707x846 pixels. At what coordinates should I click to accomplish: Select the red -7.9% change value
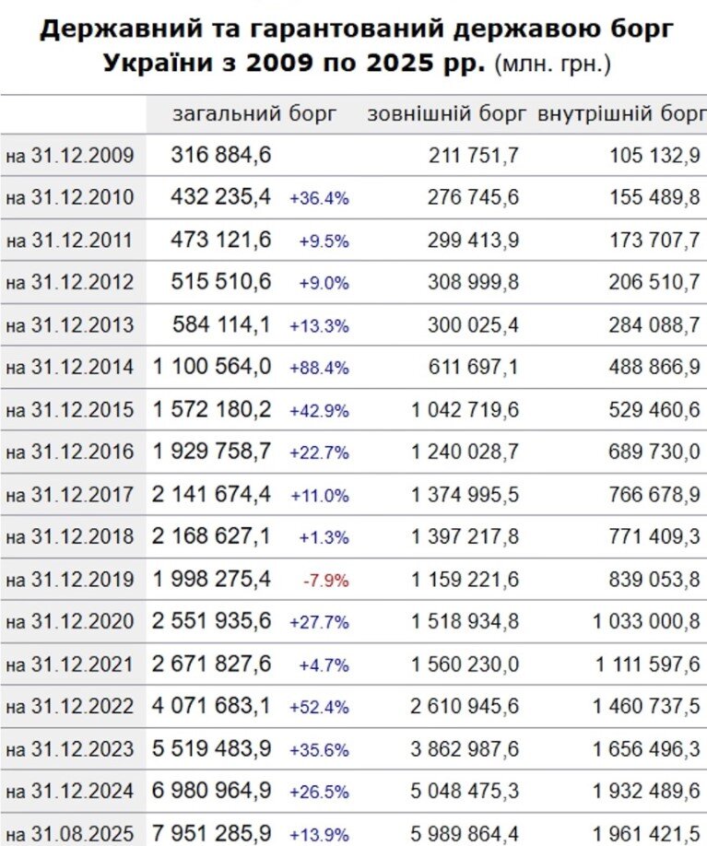pos(325,581)
